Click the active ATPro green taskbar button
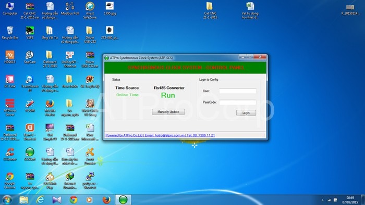 pyautogui.click(x=123, y=200)
